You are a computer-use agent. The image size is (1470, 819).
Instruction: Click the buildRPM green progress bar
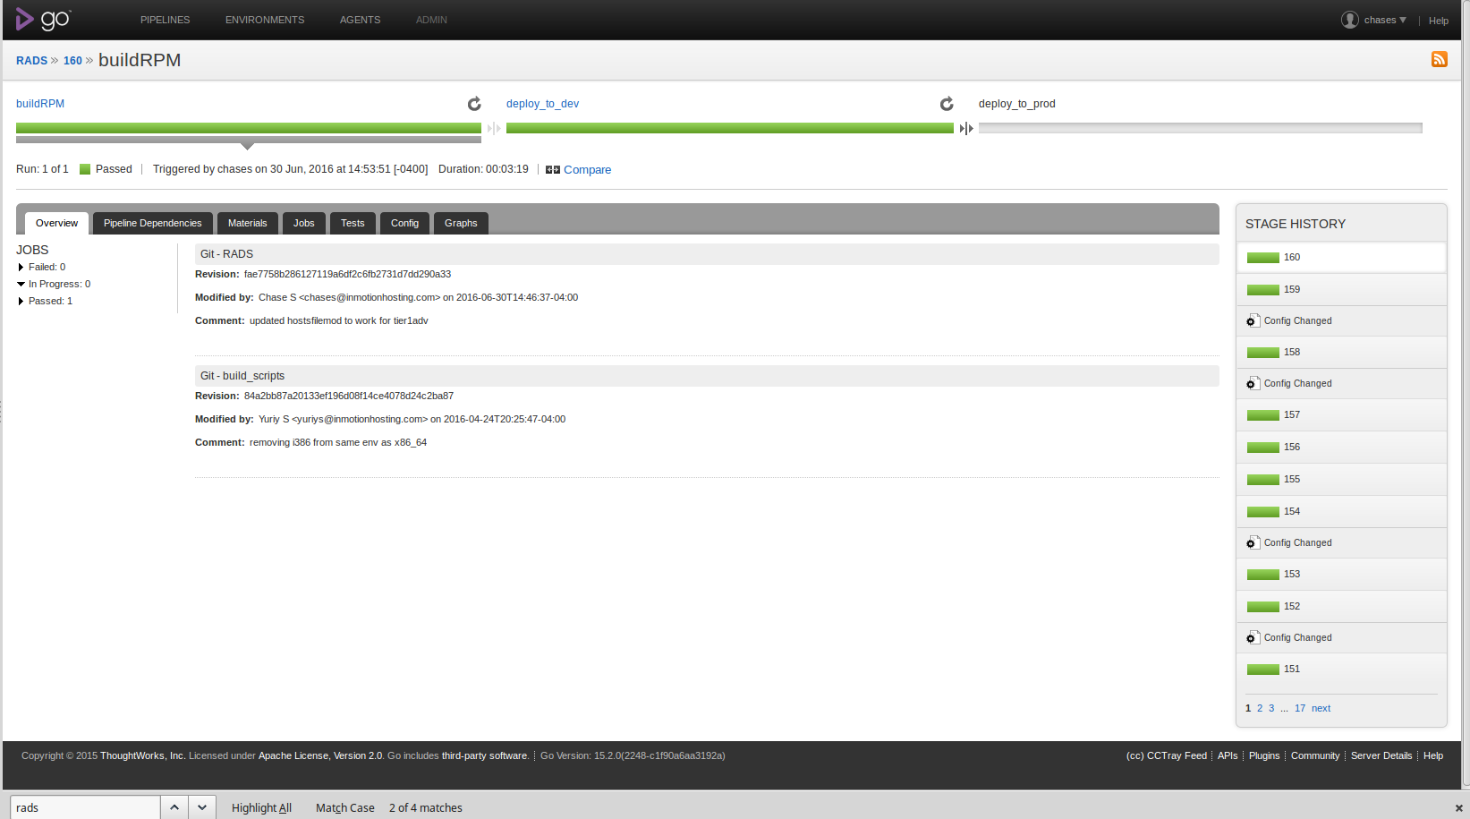248,128
